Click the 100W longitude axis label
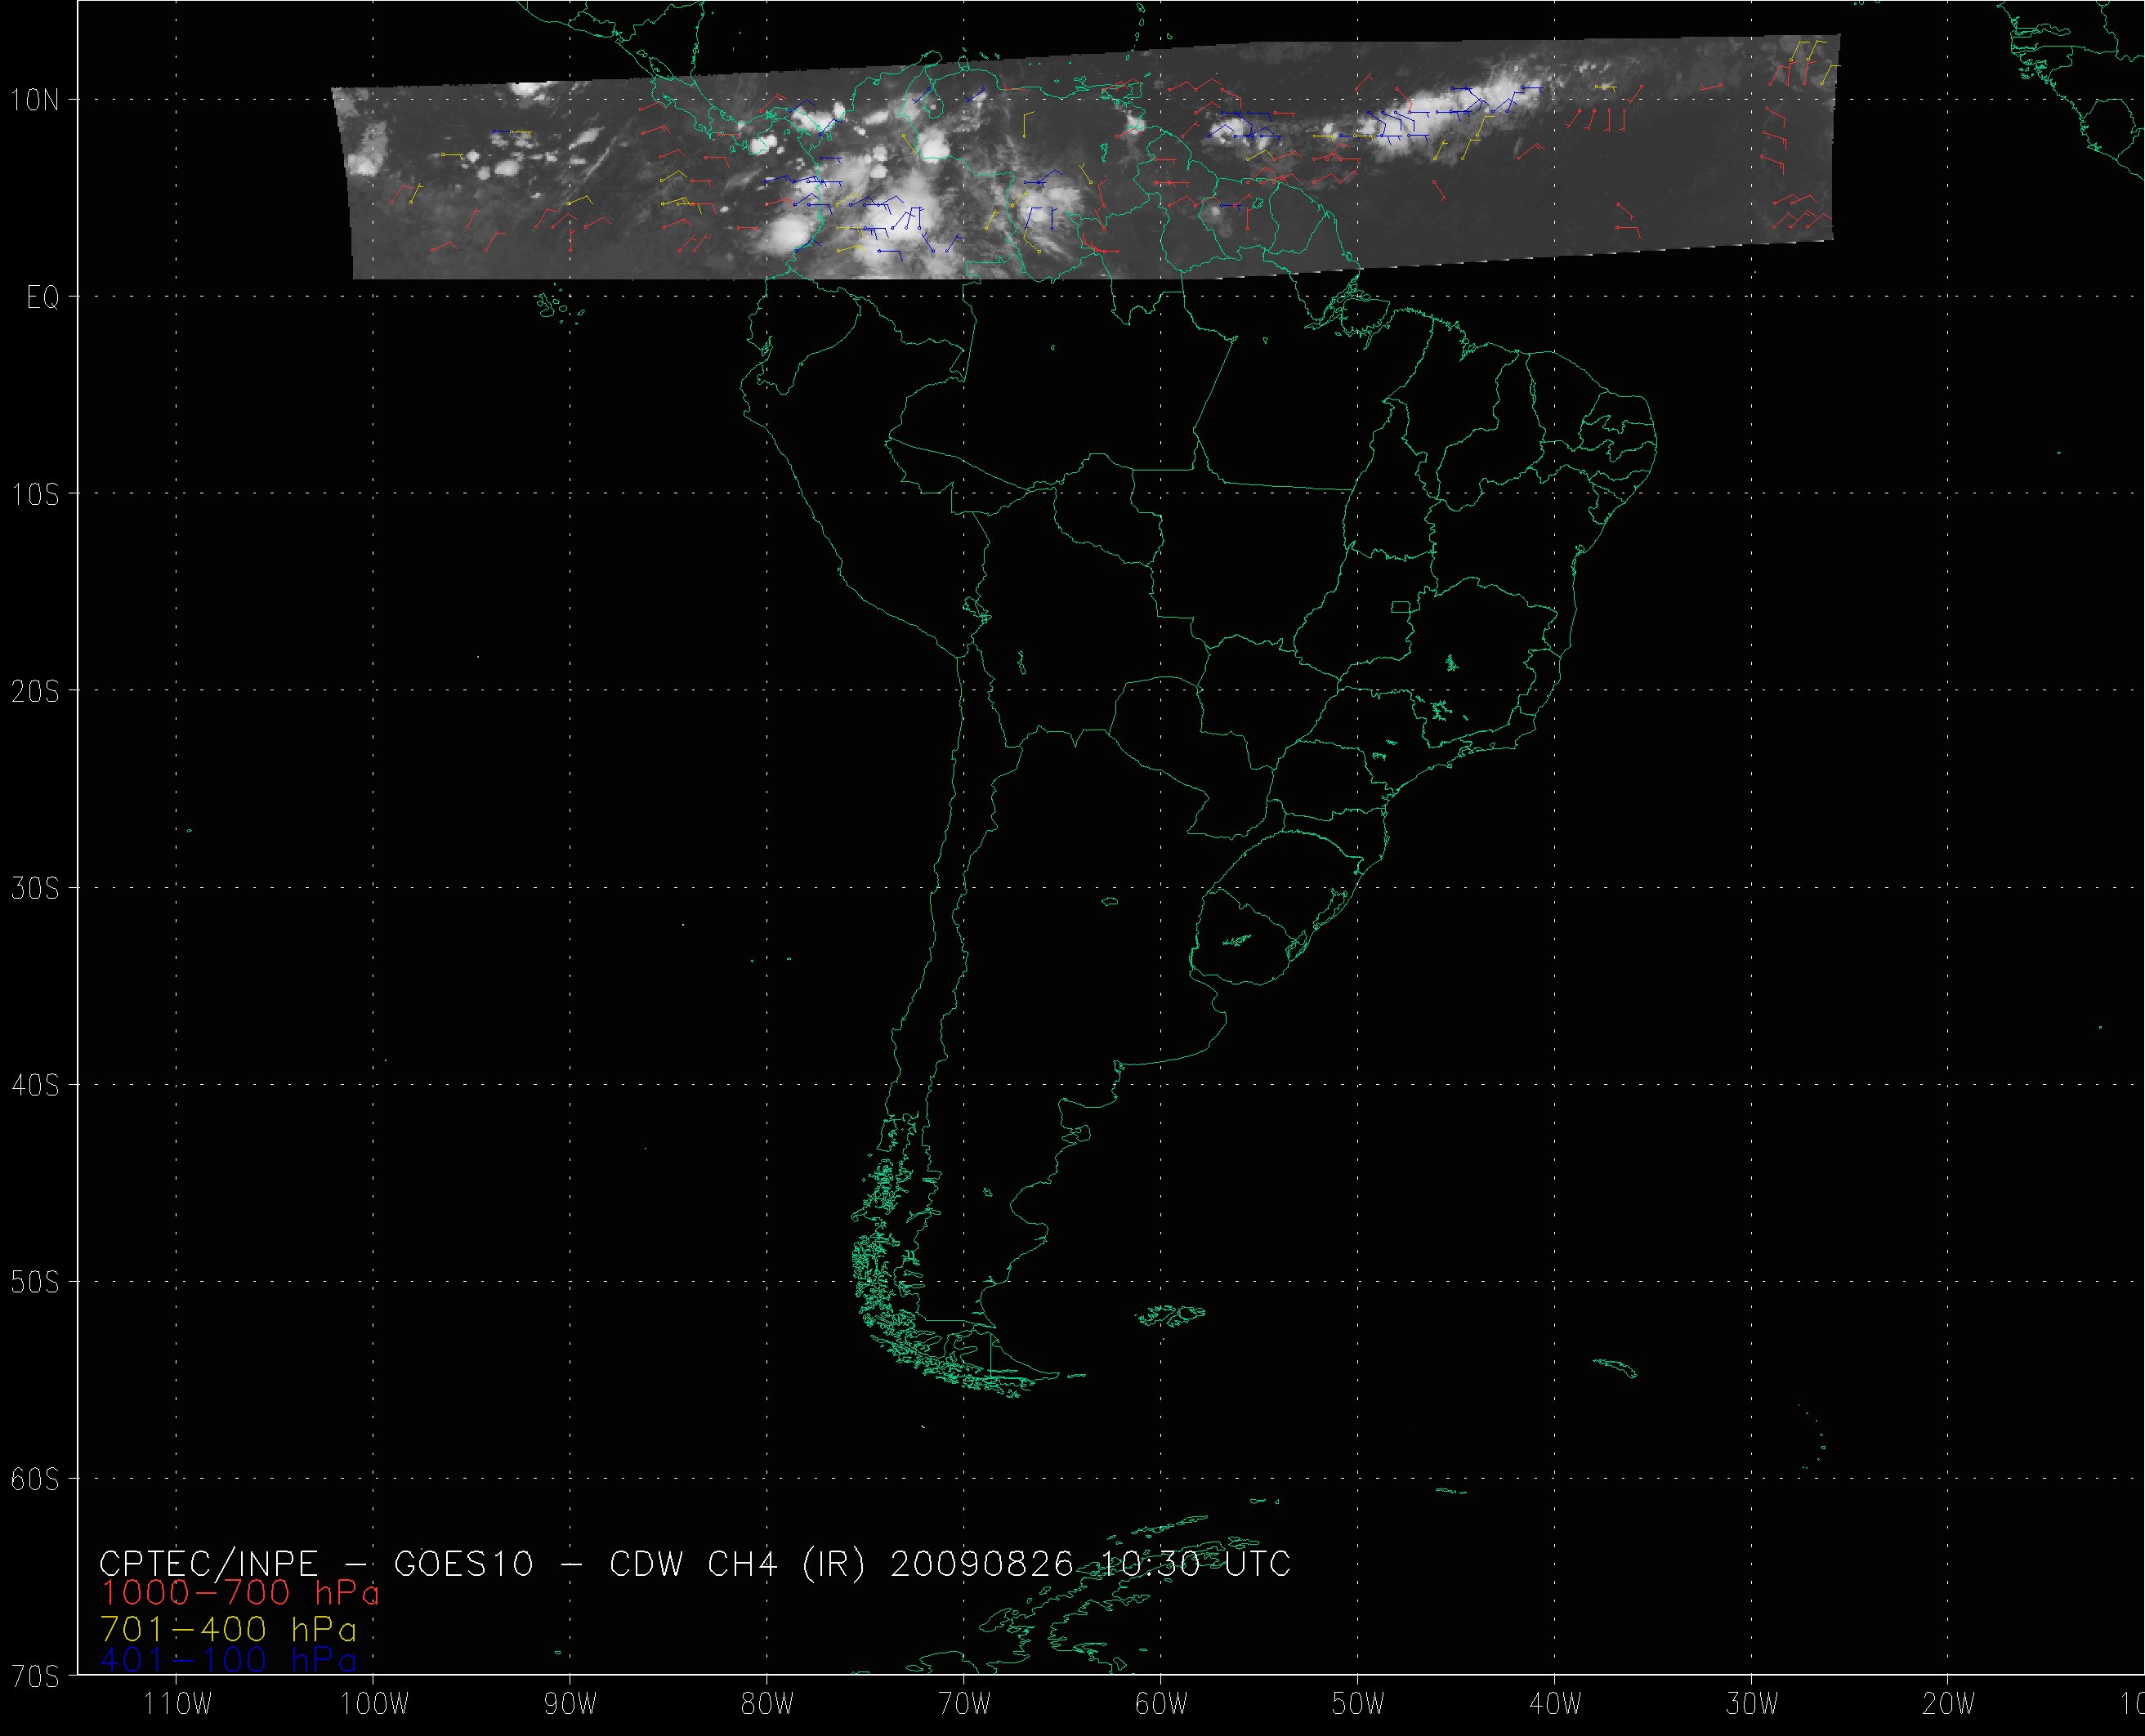 (x=374, y=1704)
